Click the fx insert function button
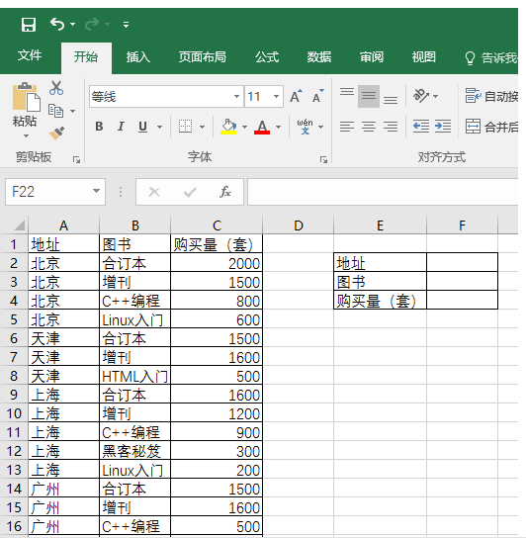526x538 pixels. pos(225,192)
